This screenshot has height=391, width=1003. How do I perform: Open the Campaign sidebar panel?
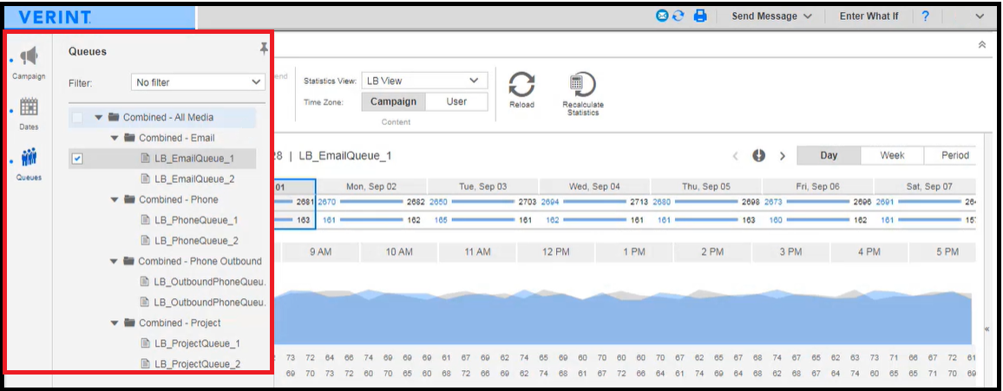pos(29,62)
